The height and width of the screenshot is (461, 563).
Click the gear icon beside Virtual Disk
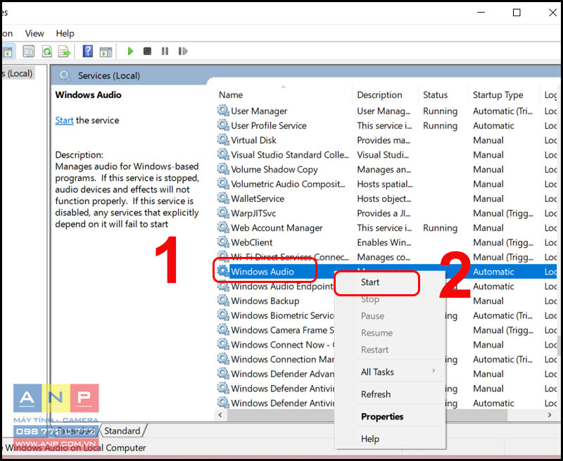coord(223,140)
